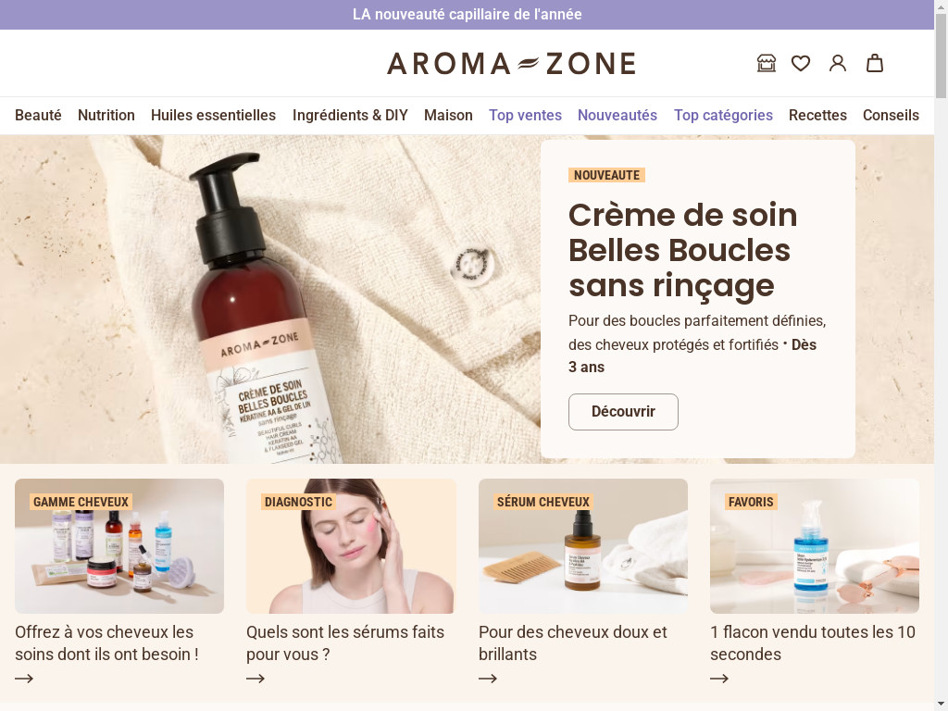Open the Beauté menu
This screenshot has width=948, height=711.
coord(38,115)
